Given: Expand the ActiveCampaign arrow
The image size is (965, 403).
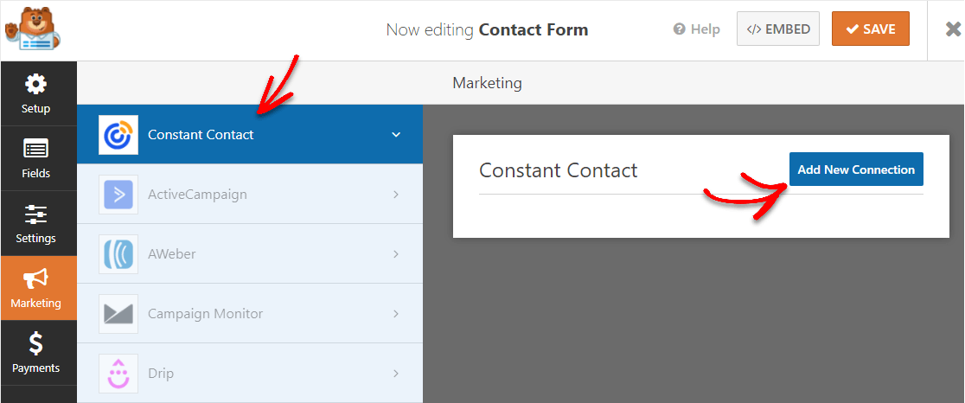Looking at the screenshot, I should click(x=396, y=195).
